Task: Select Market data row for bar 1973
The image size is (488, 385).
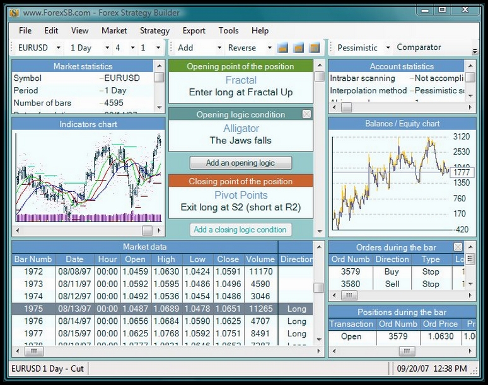Action: click(x=162, y=284)
